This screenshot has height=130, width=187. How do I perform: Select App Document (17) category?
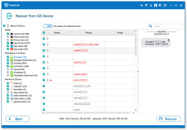pyautogui.click(x=22, y=102)
